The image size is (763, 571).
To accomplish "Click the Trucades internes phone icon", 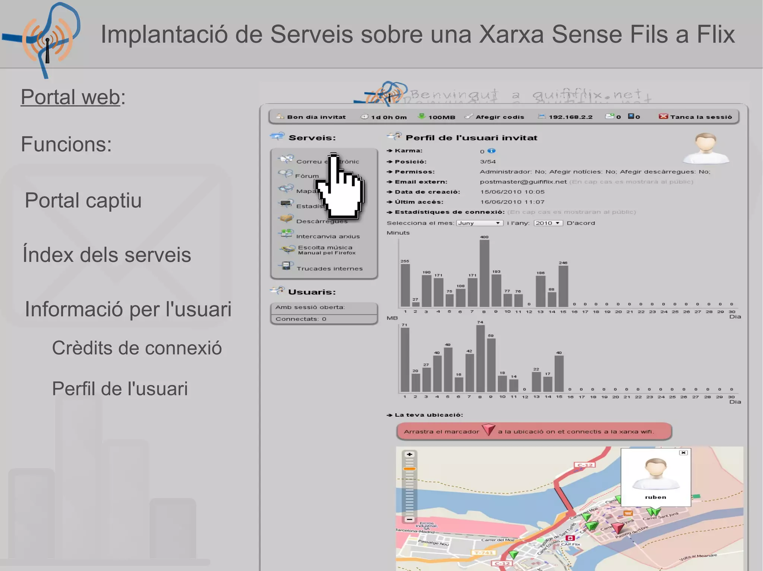I will [286, 266].
